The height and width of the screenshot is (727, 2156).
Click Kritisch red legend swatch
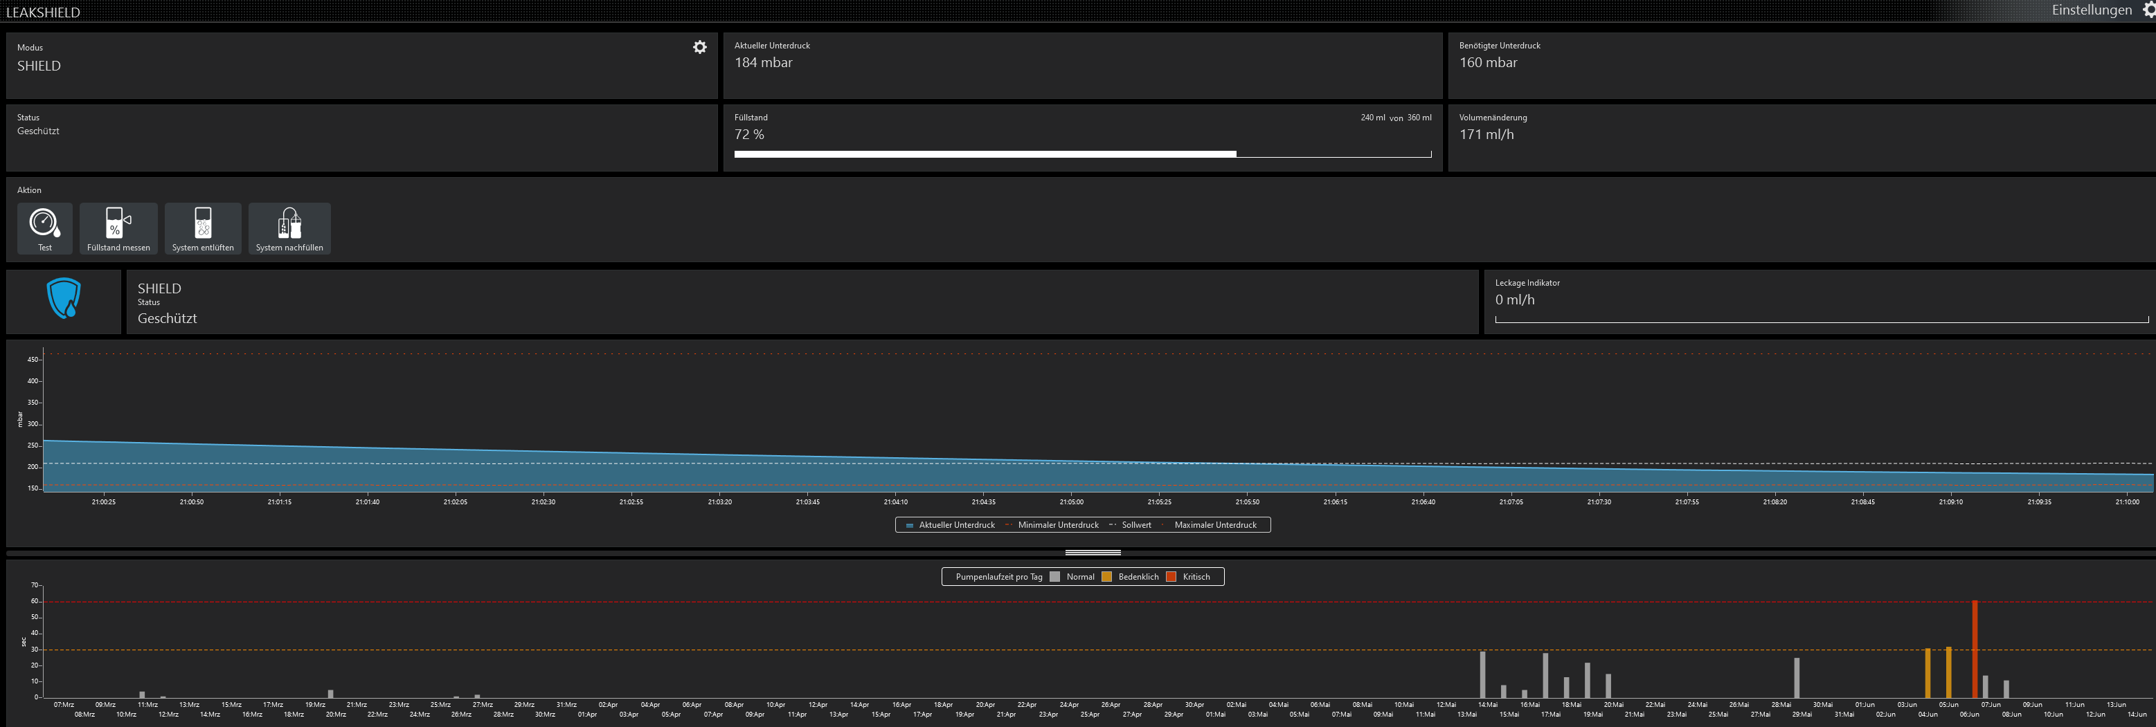(1171, 578)
